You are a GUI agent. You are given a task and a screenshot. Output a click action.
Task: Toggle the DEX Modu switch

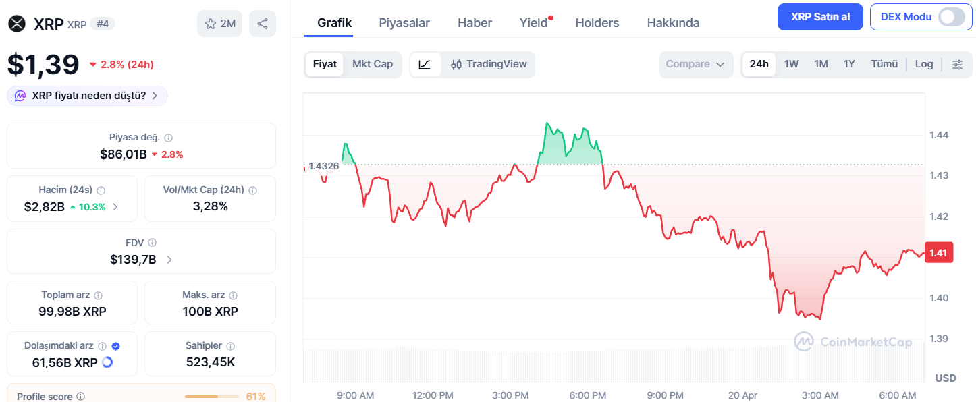tap(952, 17)
